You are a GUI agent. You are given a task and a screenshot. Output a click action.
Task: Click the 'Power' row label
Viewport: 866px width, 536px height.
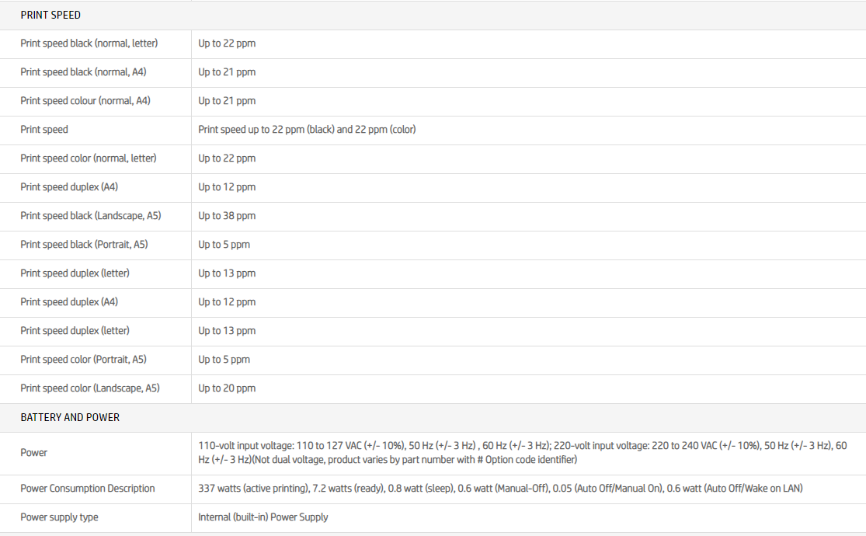point(34,453)
